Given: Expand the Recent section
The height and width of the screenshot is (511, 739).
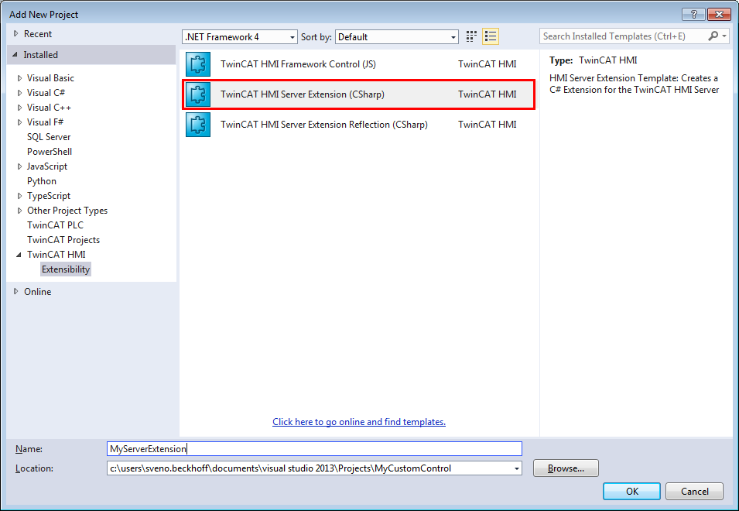Looking at the screenshot, I should (x=16, y=34).
